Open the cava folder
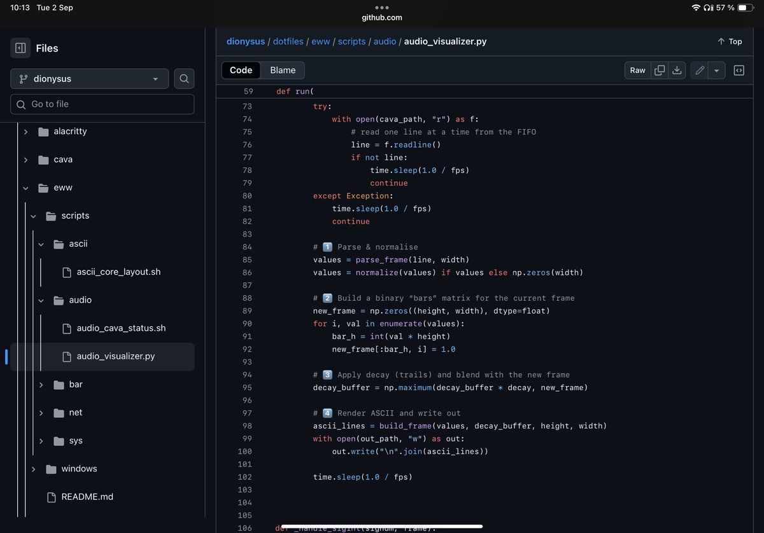 (63, 160)
